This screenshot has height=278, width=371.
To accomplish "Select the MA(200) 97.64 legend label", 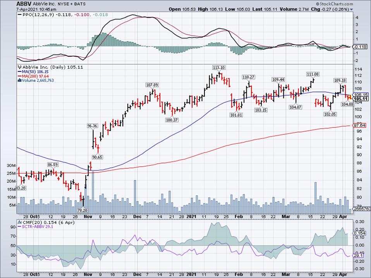I will pyautogui.click(x=35, y=76).
